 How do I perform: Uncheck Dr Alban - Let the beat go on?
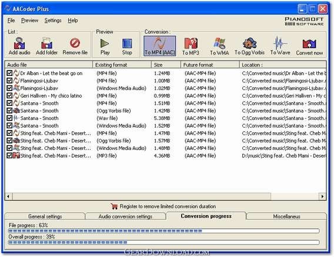[9, 73]
